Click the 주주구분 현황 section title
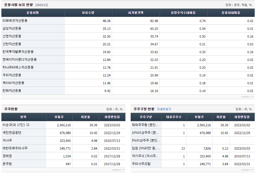Image resolution: width=256 pixels, height=174 pixels. 144,109
